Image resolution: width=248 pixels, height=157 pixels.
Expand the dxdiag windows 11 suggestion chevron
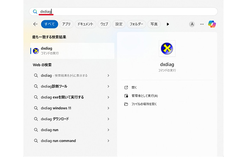click(x=108, y=108)
